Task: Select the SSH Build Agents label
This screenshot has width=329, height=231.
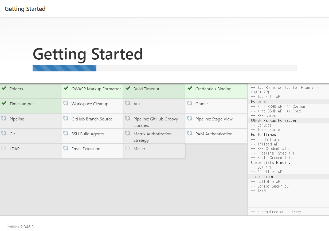Action: 88,134
